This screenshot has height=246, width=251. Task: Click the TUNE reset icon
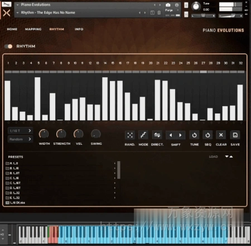(x=194, y=135)
